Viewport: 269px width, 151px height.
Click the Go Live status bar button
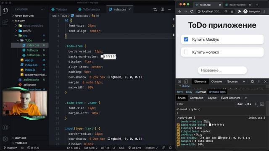coord(134,148)
